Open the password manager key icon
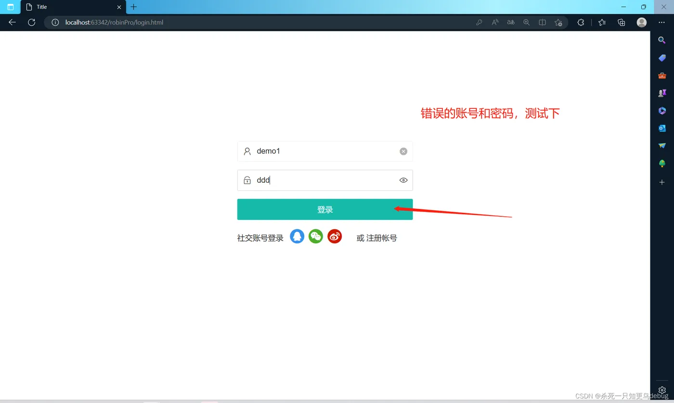 479,22
